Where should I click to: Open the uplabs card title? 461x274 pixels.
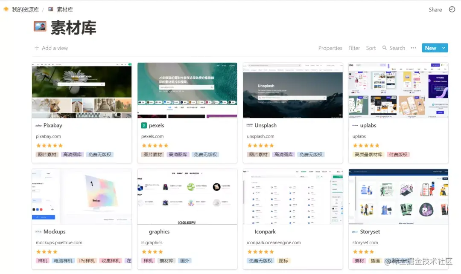click(x=368, y=126)
